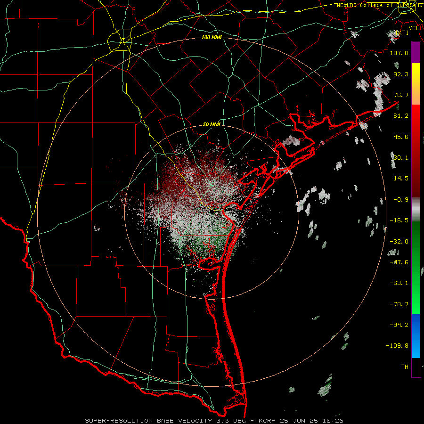
Task: Click the 45.6 velocity scale value
Action: pyautogui.click(x=401, y=137)
